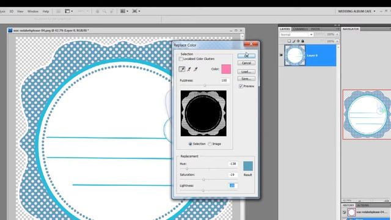The width and height of the screenshot is (391, 220).
Task: Click the Lightness value field
Action: [233, 186]
